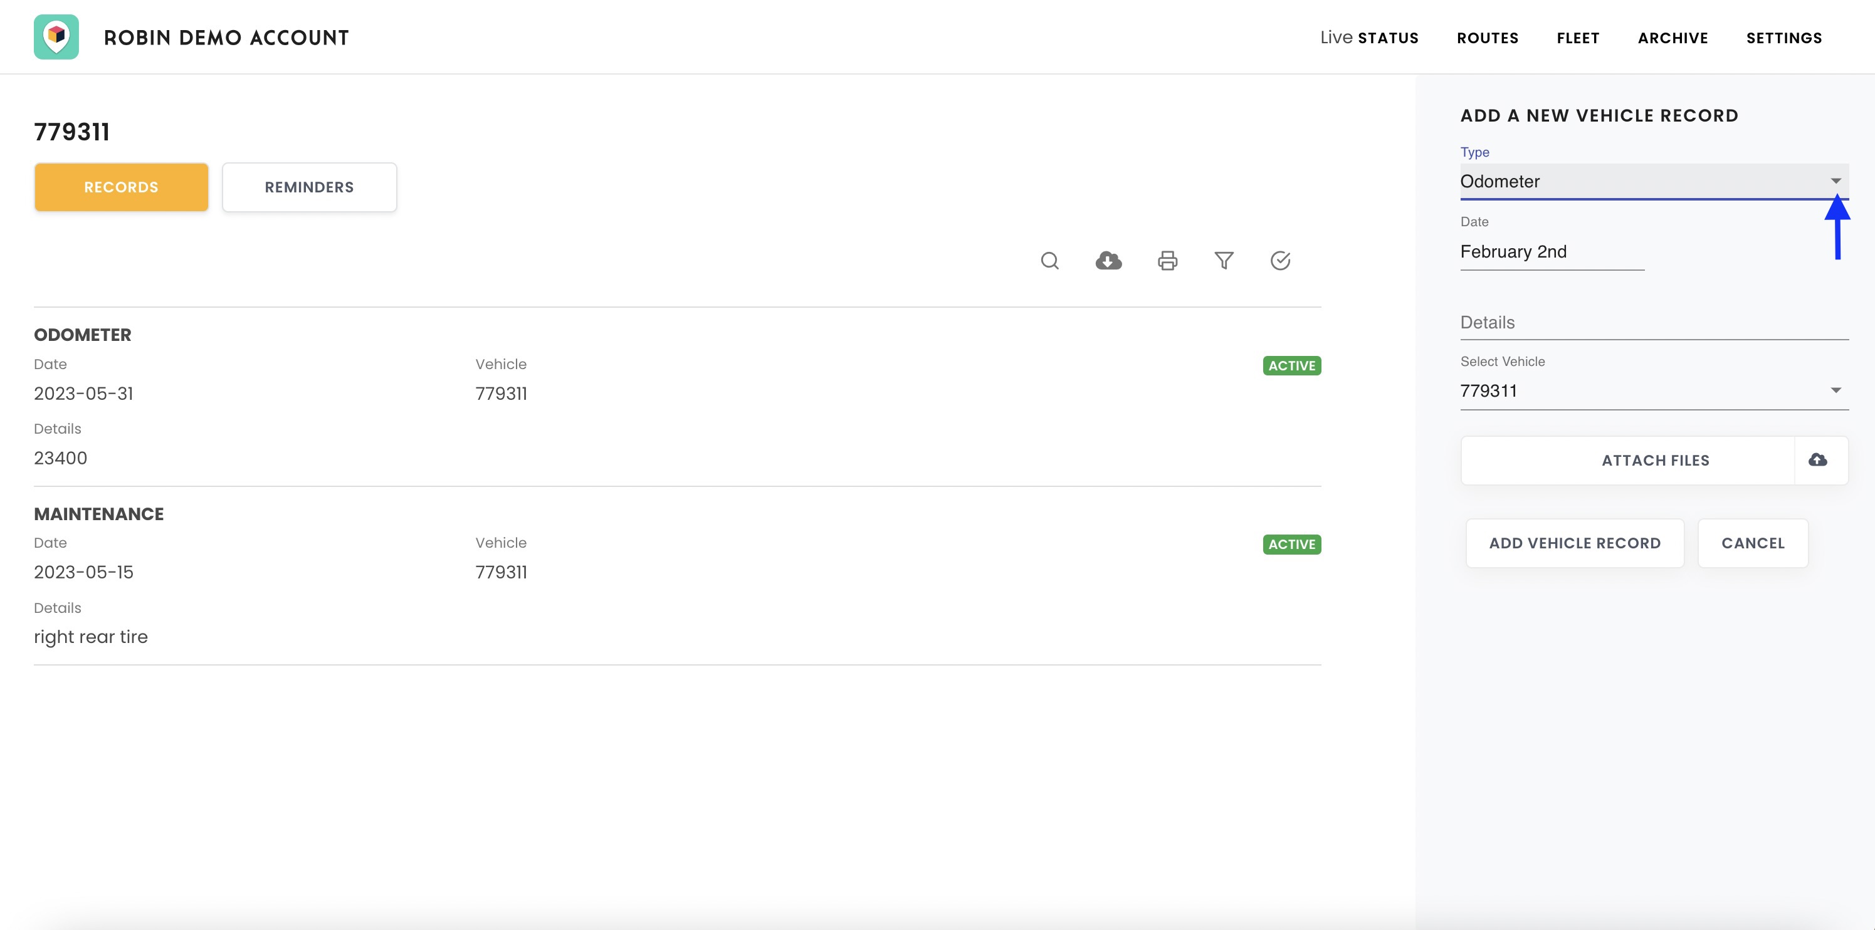The image size is (1875, 930).
Task: Click the cloud download icon
Action: tap(1108, 261)
